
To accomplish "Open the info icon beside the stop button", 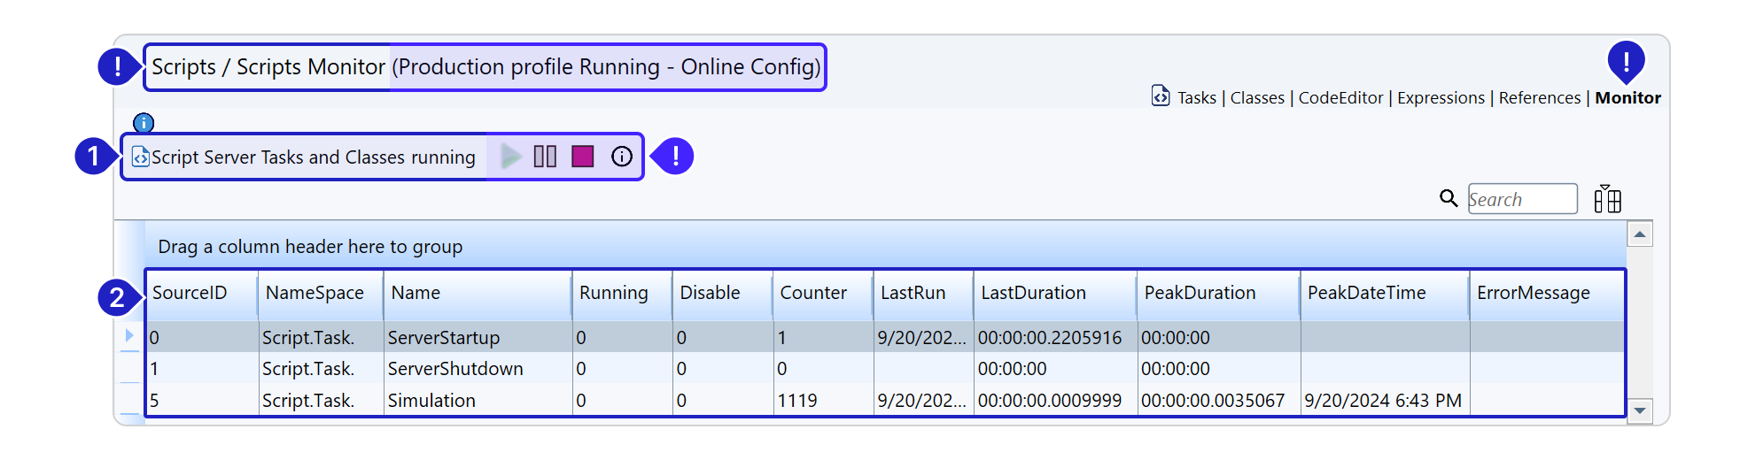I will point(622,157).
